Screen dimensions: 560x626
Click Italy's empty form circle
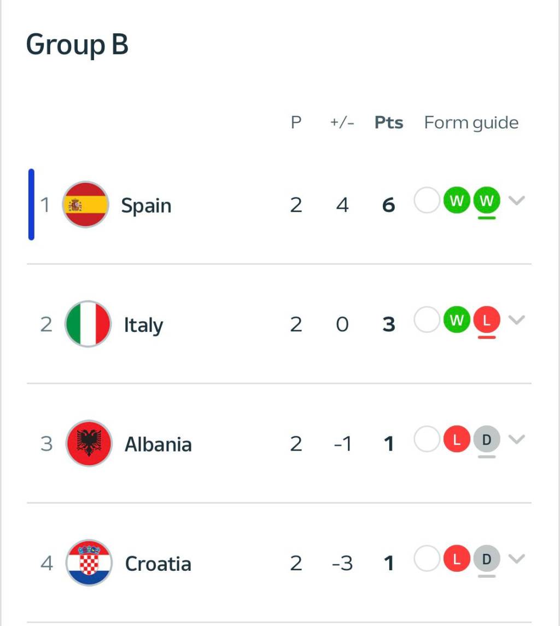click(427, 320)
